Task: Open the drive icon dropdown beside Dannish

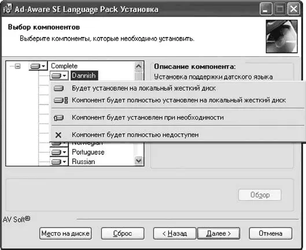Action: (x=59, y=76)
